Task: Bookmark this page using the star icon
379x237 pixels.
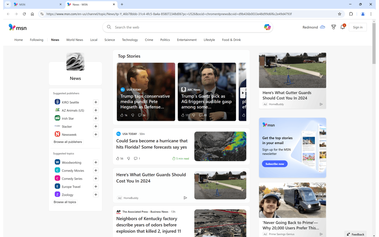Action: tap(340, 14)
